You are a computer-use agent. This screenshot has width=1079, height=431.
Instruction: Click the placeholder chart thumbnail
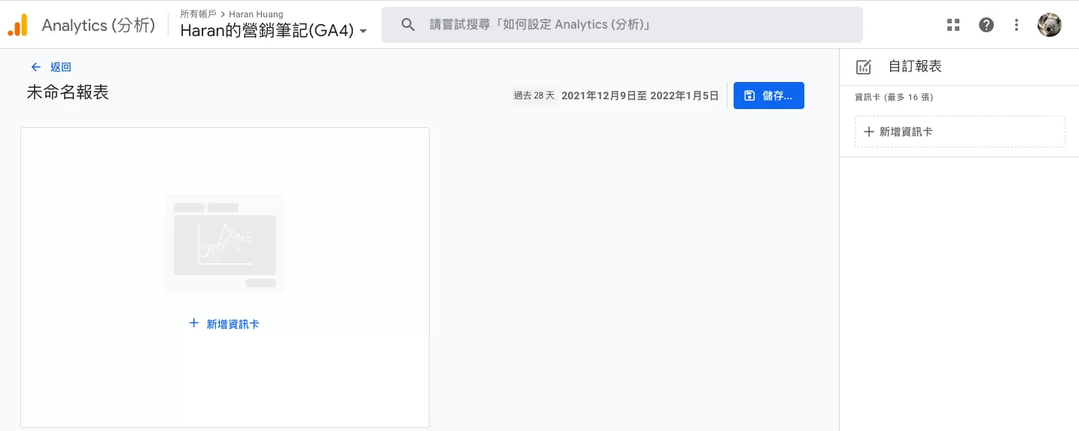(225, 243)
